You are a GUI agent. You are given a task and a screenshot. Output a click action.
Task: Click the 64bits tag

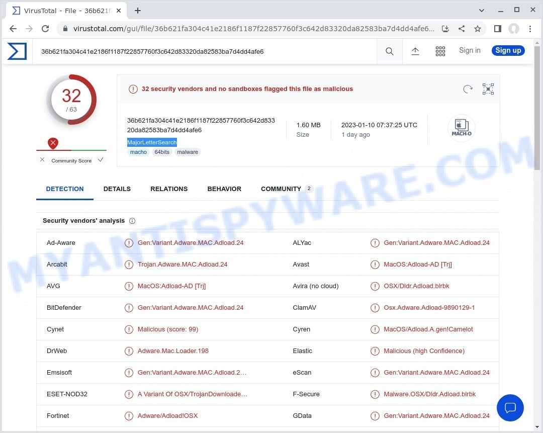(162, 152)
